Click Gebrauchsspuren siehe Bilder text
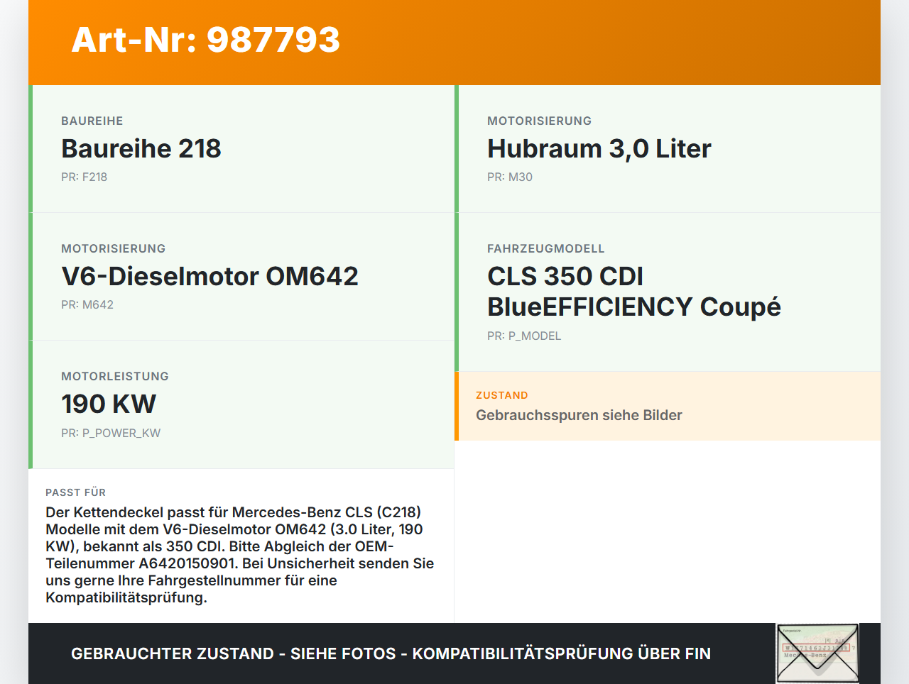The image size is (909, 684). point(579,415)
